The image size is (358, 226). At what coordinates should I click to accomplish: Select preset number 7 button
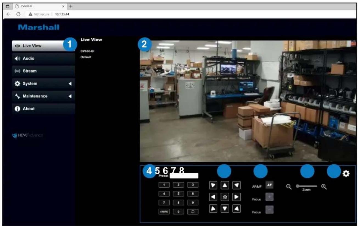tap(164, 203)
